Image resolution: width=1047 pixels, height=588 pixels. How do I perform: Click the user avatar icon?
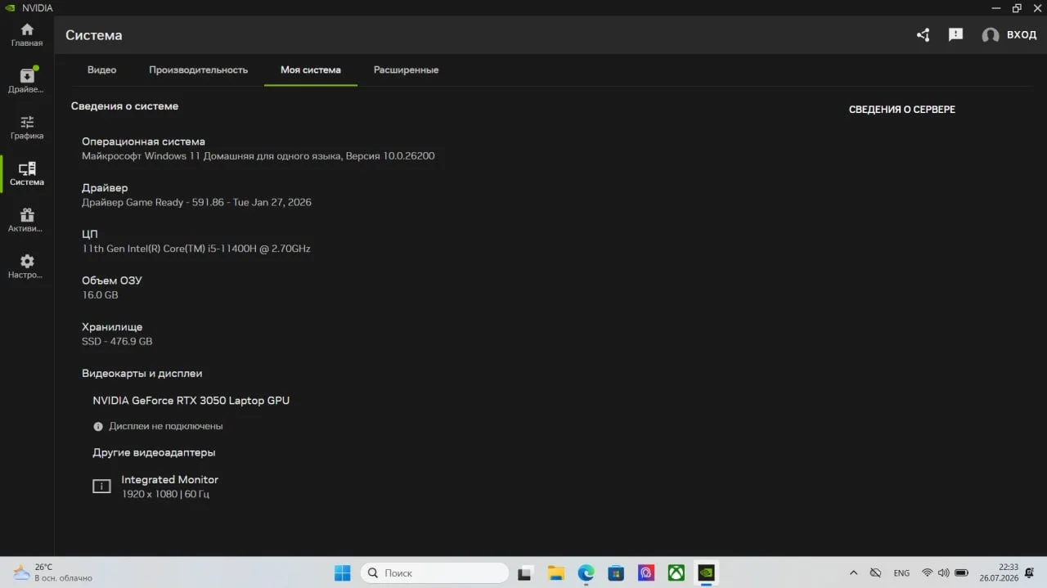pyautogui.click(x=991, y=35)
